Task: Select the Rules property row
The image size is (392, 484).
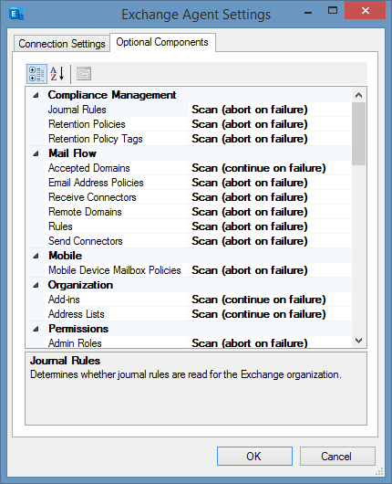Action: click(x=198, y=226)
